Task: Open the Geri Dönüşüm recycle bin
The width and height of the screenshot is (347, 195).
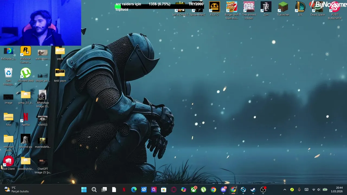Action: point(8,77)
